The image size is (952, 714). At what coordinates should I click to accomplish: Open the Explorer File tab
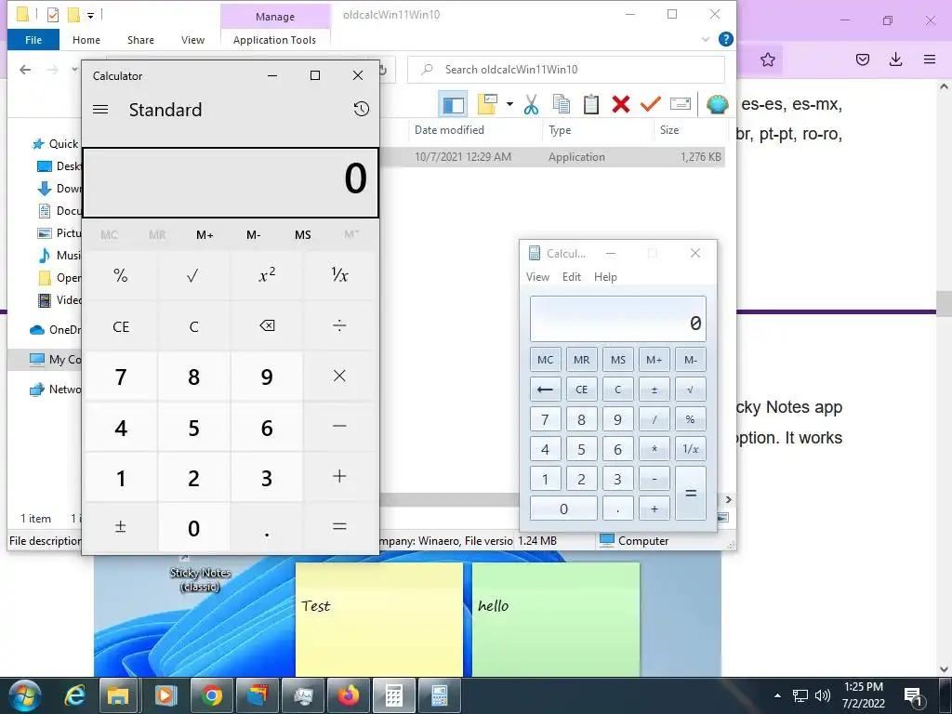33,40
